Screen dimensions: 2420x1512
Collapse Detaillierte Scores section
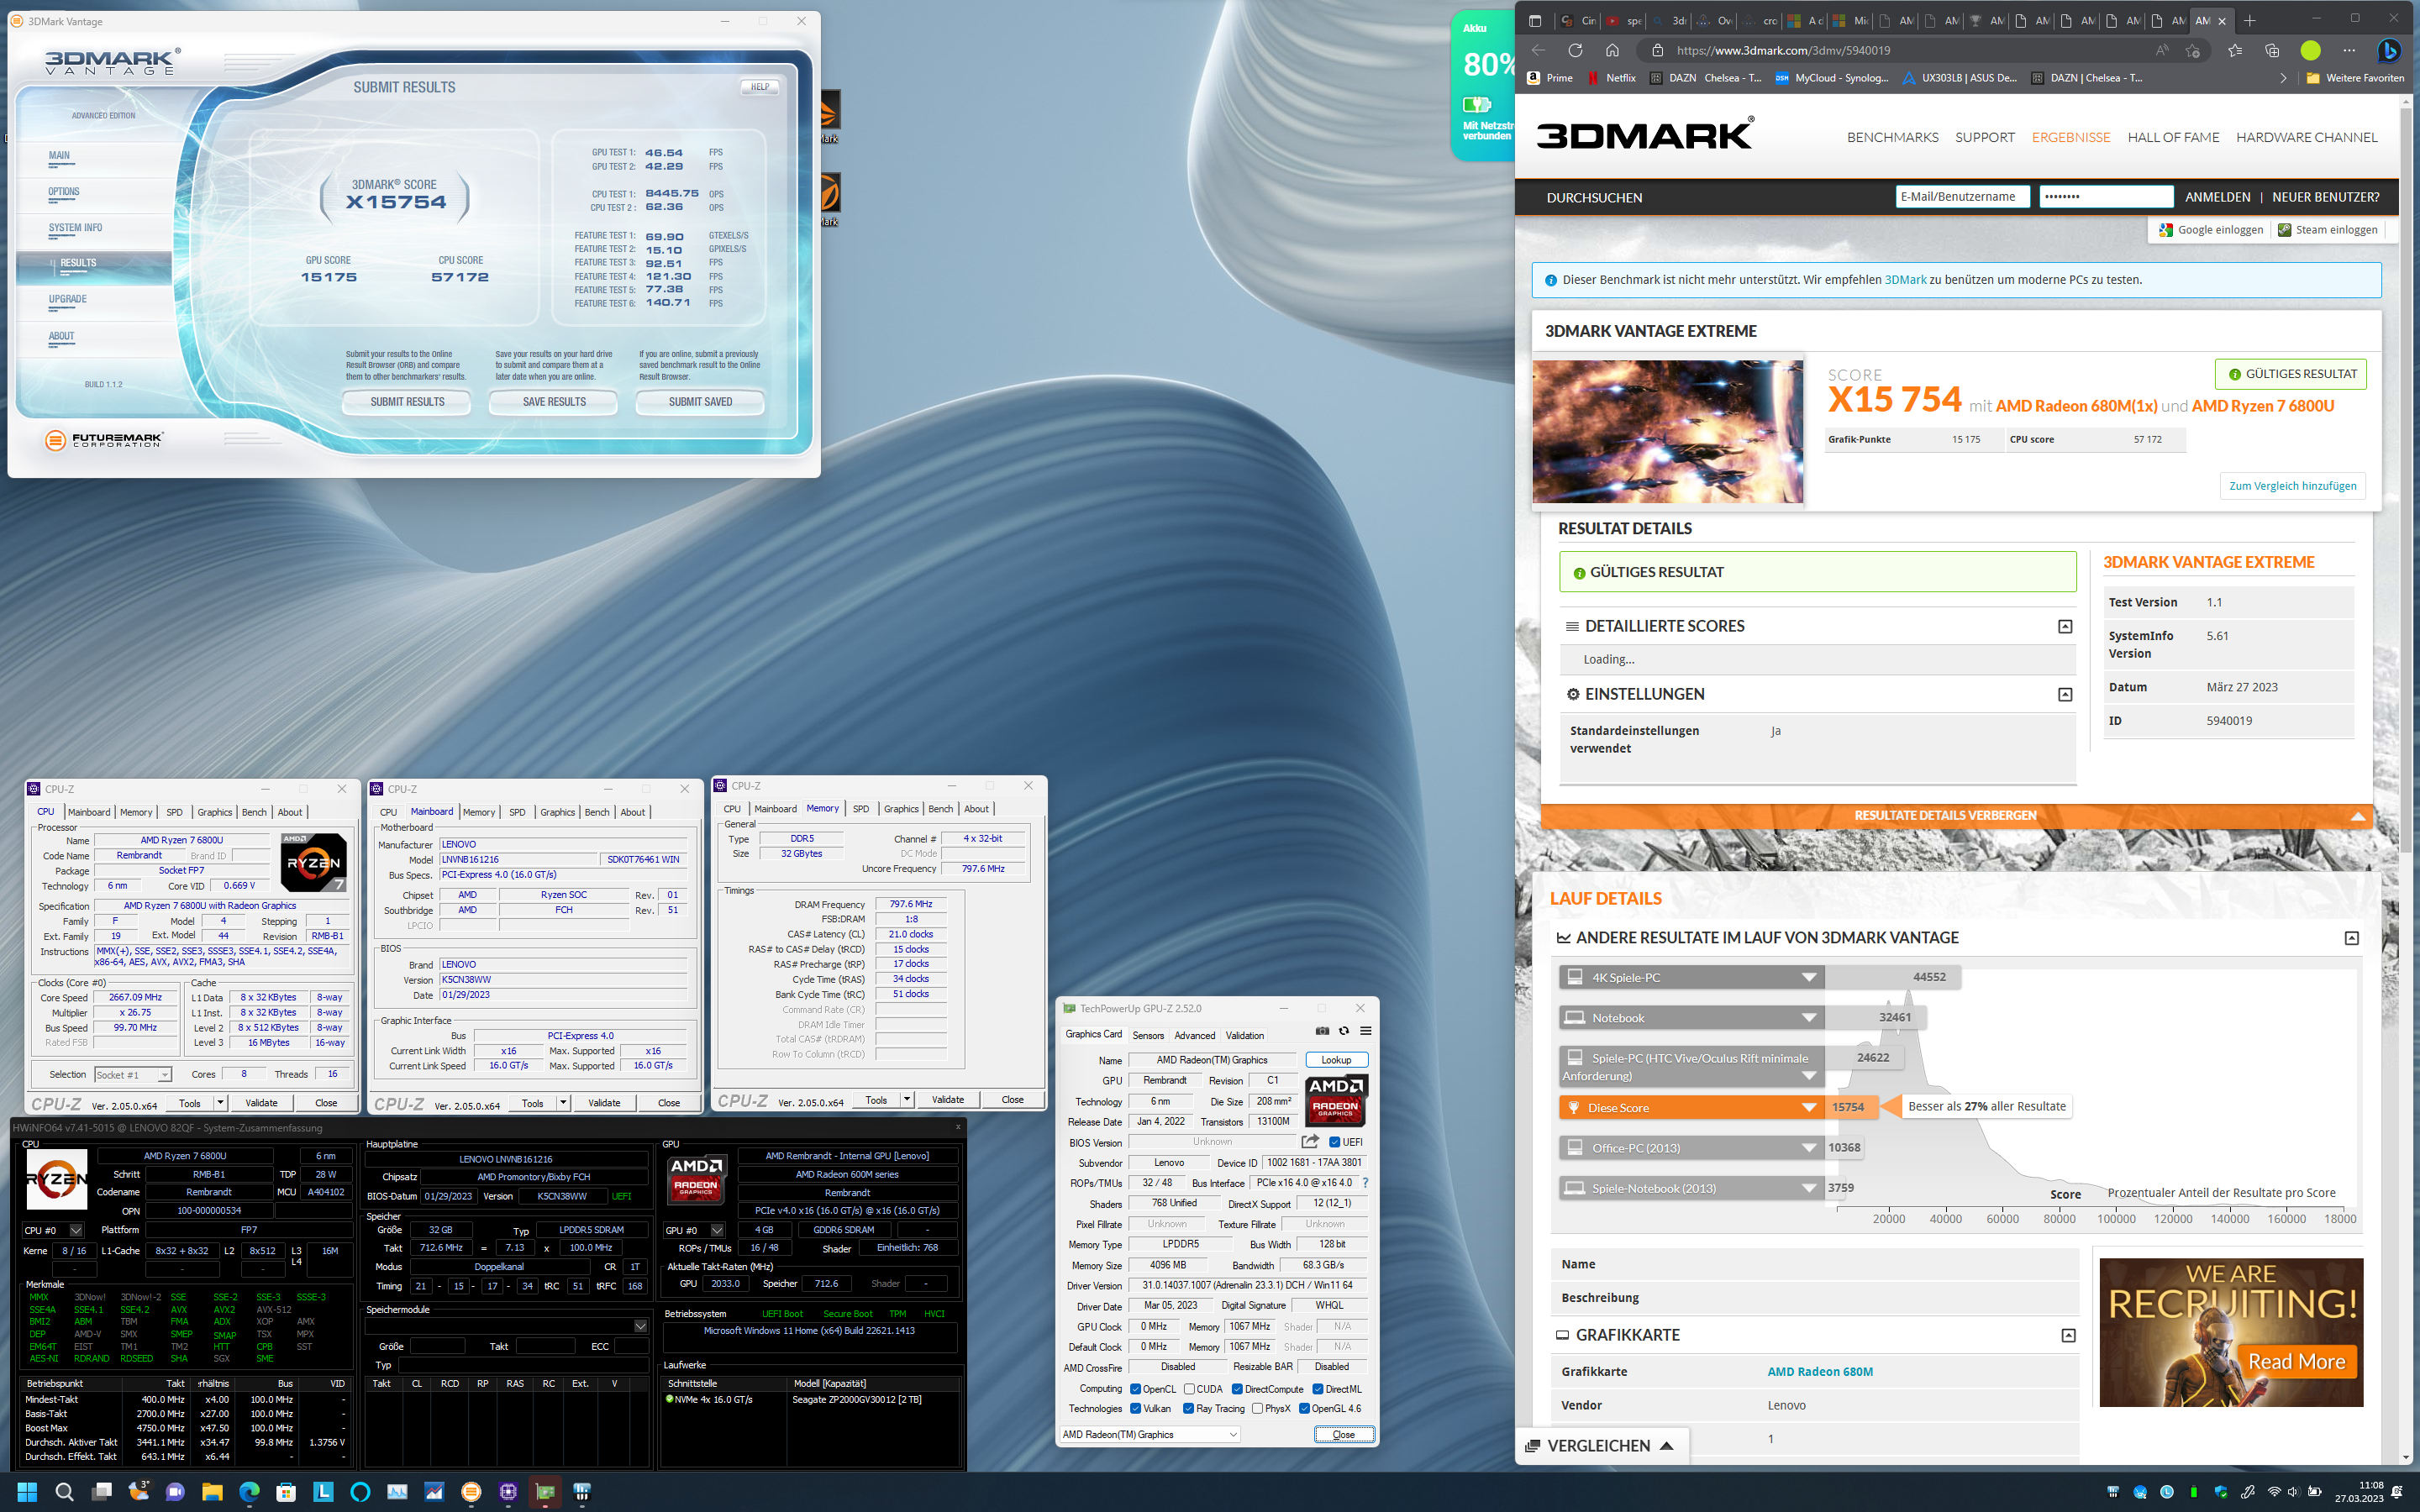[x=2065, y=627]
